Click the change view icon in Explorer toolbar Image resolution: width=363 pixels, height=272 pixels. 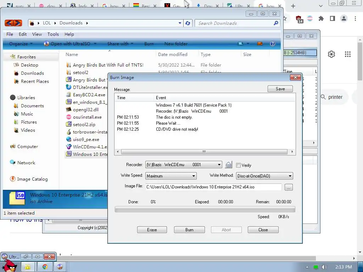[x=240, y=44]
